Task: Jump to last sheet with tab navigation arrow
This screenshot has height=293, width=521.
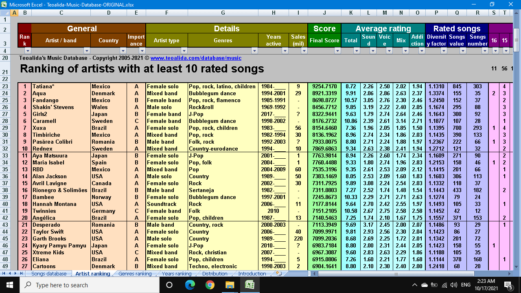Action: (21, 273)
